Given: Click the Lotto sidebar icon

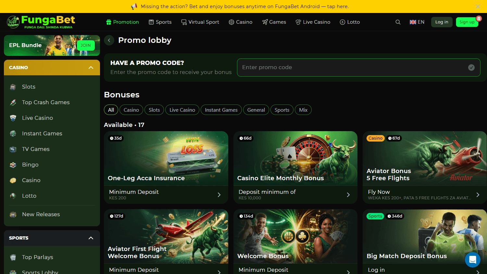Looking at the screenshot, I should click(x=13, y=196).
